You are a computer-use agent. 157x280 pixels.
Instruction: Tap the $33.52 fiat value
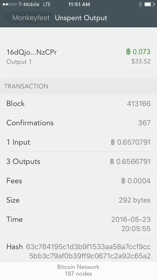tap(141, 61)
